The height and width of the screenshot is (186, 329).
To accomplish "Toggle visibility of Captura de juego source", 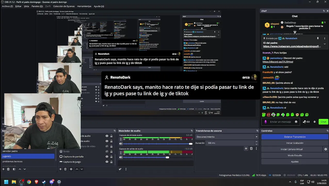I will [x=107, y=162].
